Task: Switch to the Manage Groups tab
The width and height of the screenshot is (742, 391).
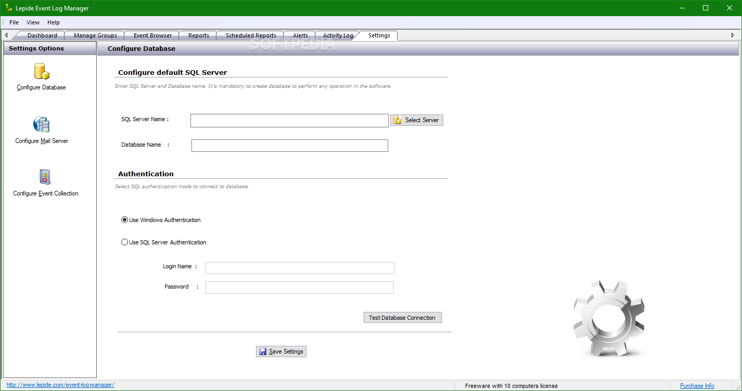Action: (x=95, y=35)
